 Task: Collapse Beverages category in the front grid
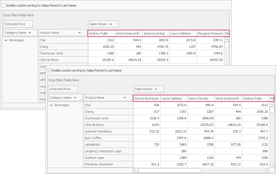pyautogui.click(x=52, y=105)
